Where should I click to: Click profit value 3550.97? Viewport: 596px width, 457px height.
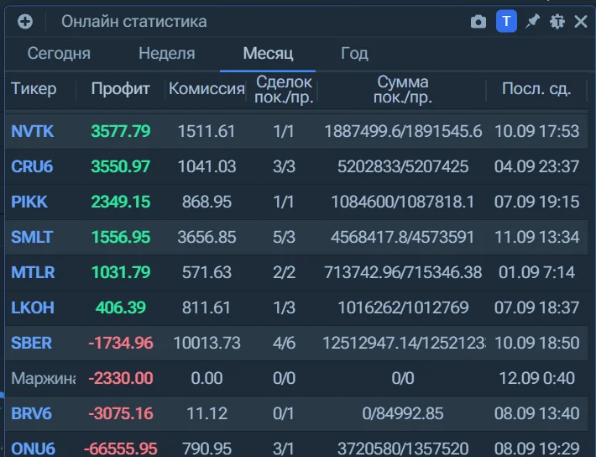[x=121, y=166]
